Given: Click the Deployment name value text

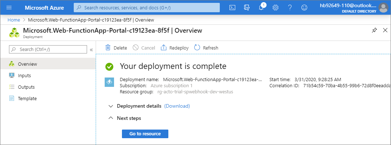Looking at the screenshot, I should tap(213, 80).
